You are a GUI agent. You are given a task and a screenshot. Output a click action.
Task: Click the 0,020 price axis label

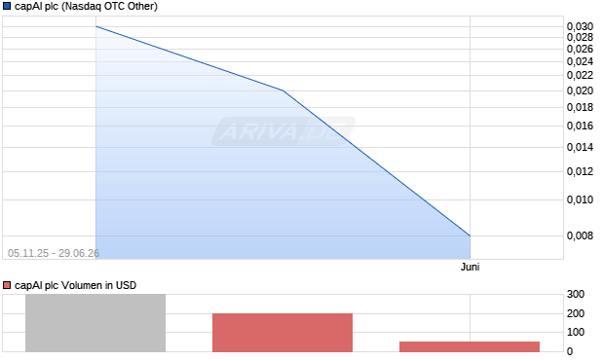(580, 90)
